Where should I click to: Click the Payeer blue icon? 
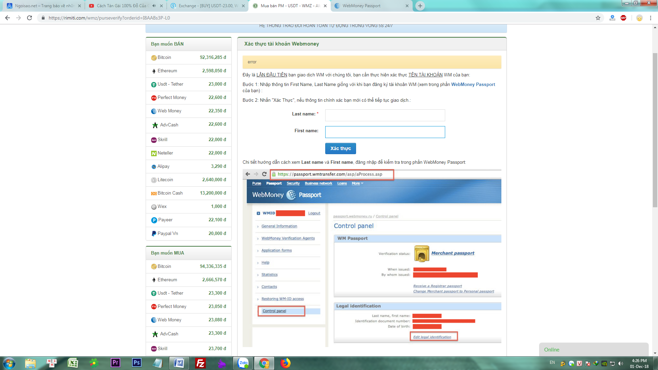point(154,220)
